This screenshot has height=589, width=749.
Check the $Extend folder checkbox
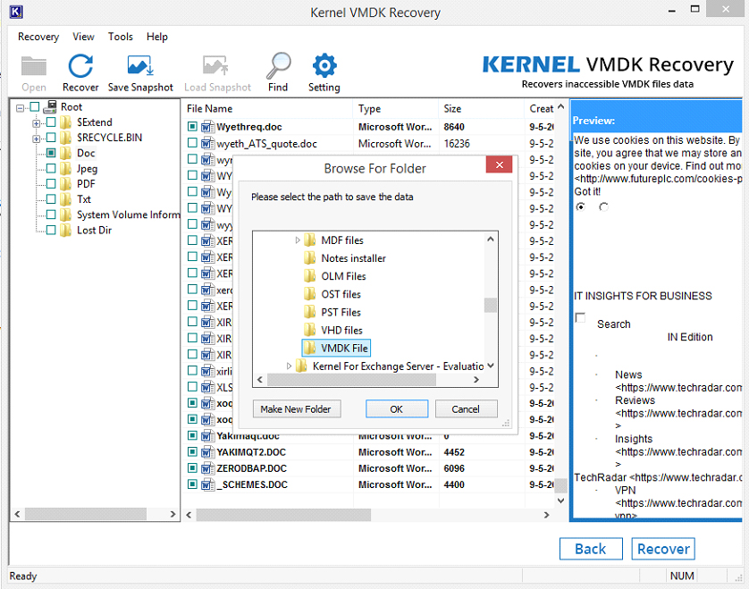51,122
